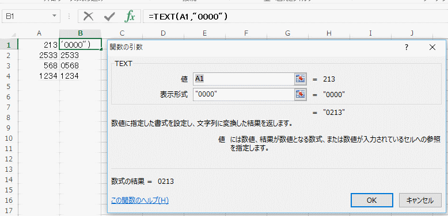
Task: Collapse dialog using 値 field range selector icon
Action: pos(300,79)
